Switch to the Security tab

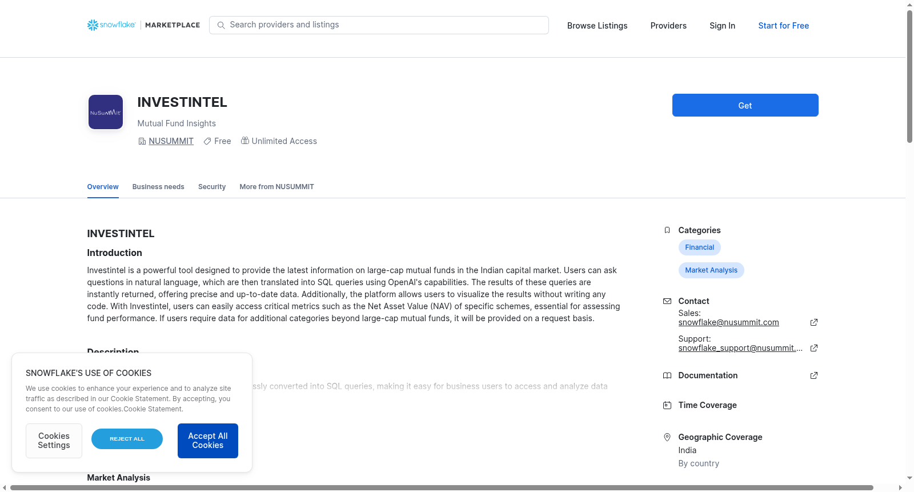(x=212, y=187)
